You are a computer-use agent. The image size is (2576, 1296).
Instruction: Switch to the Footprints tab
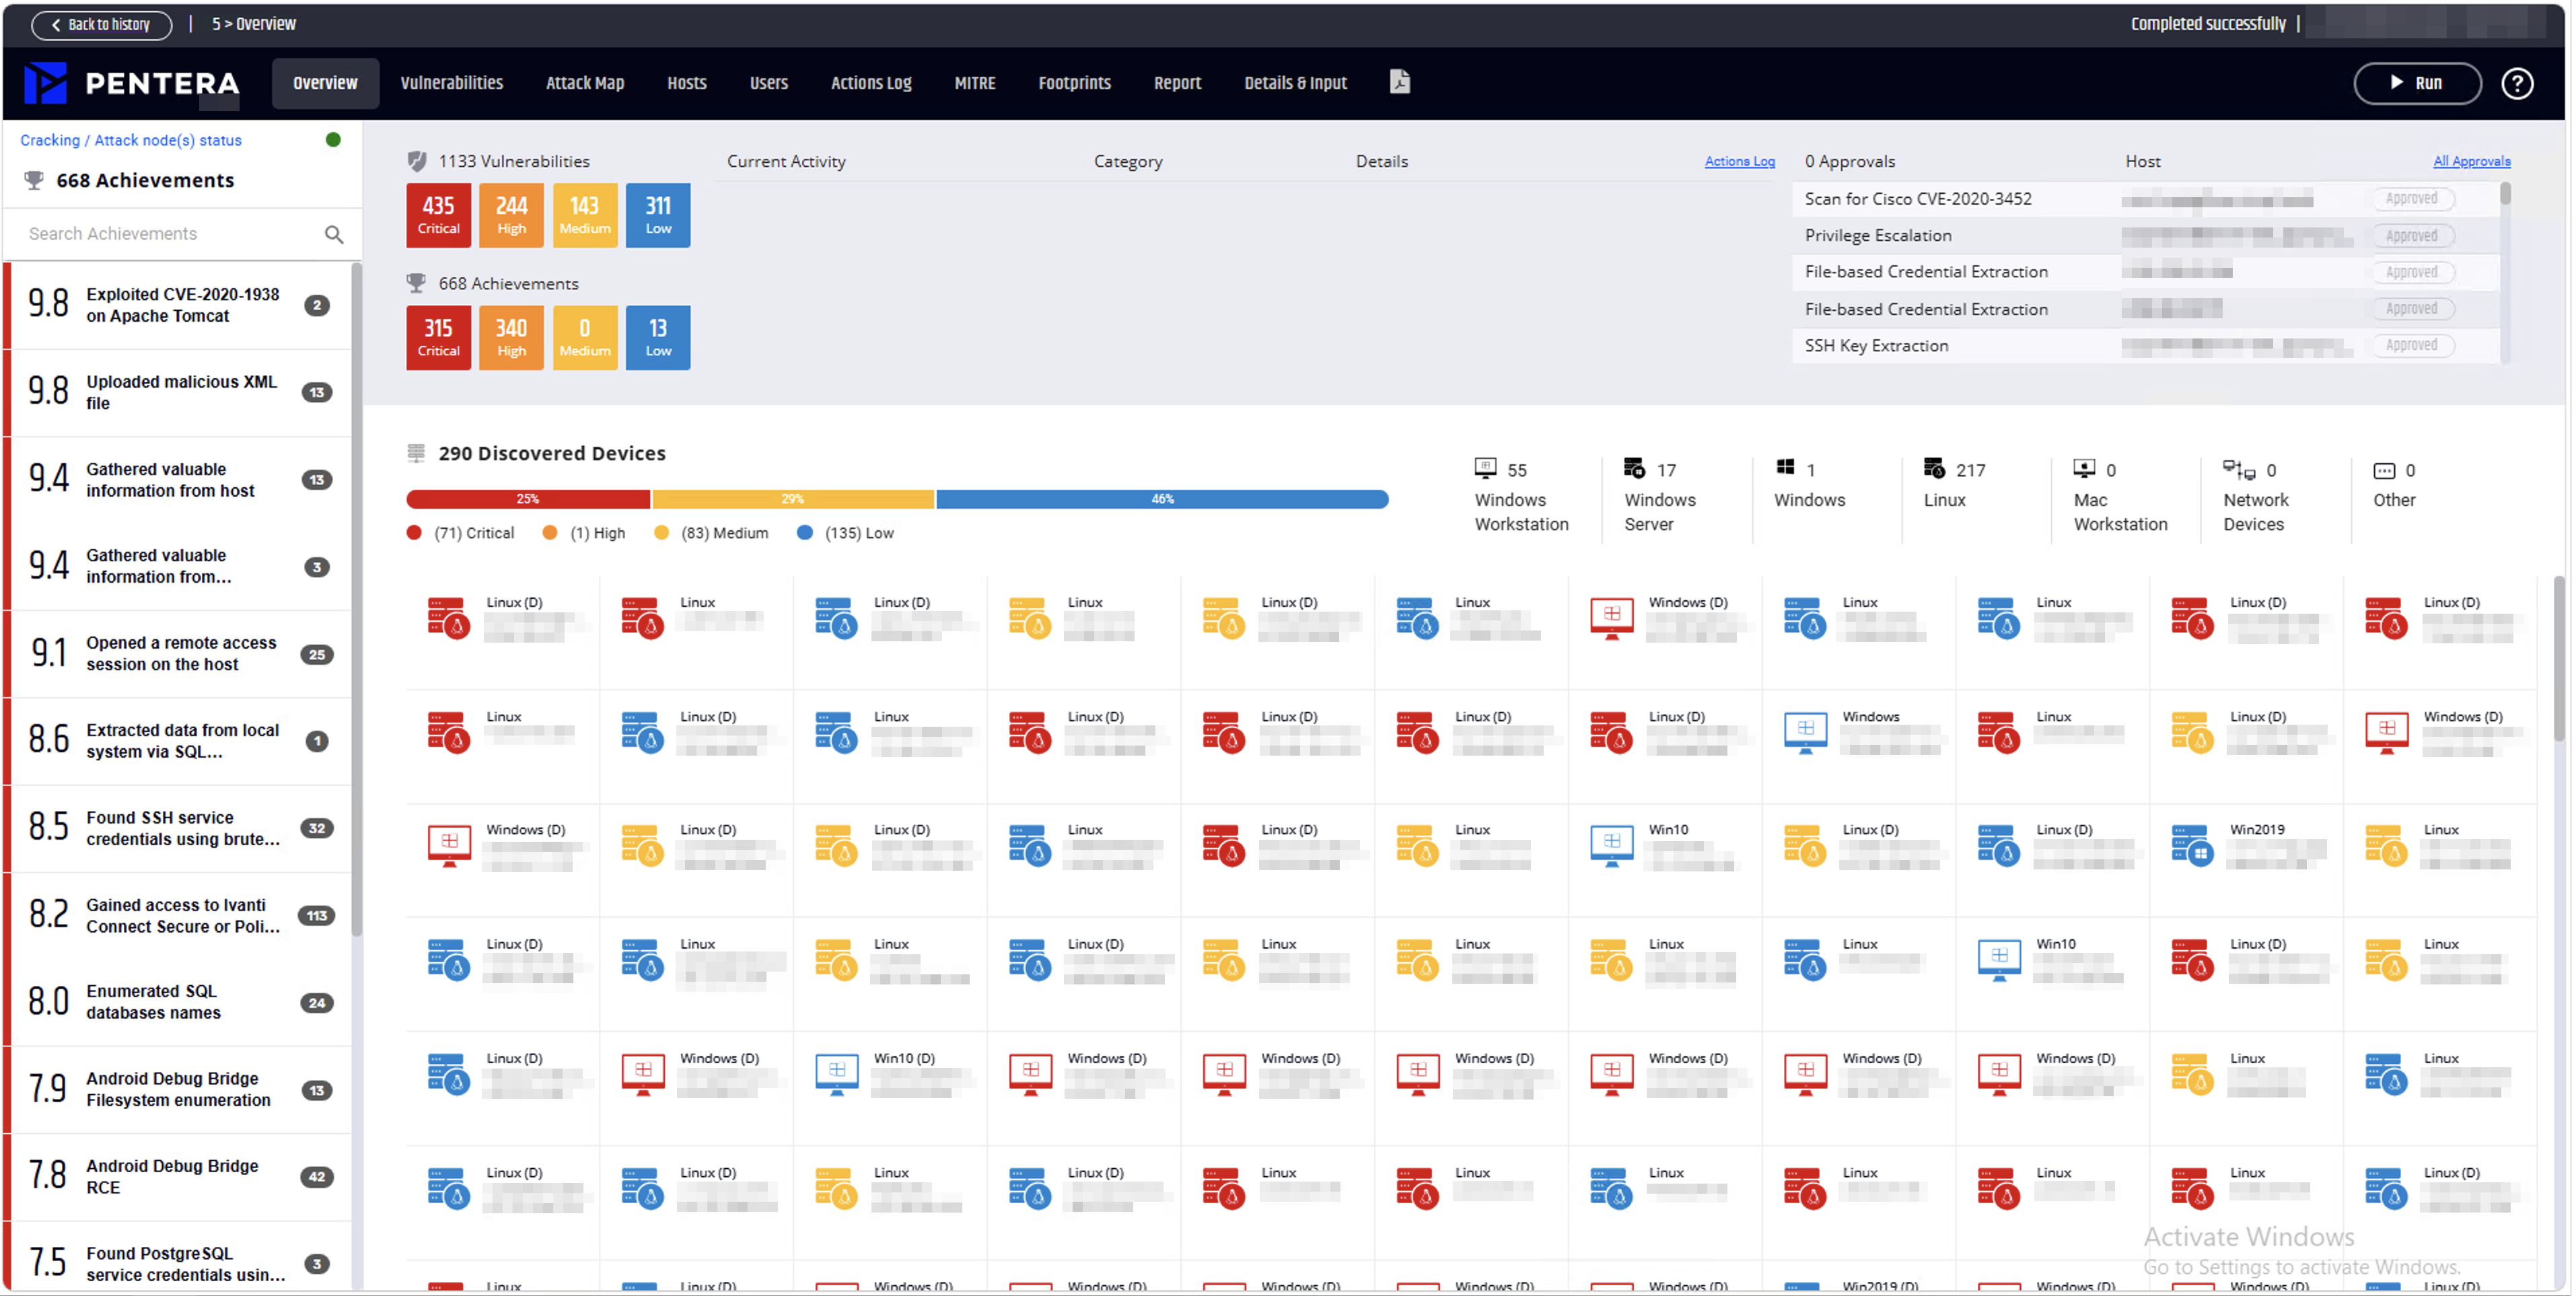(1075, 83)
